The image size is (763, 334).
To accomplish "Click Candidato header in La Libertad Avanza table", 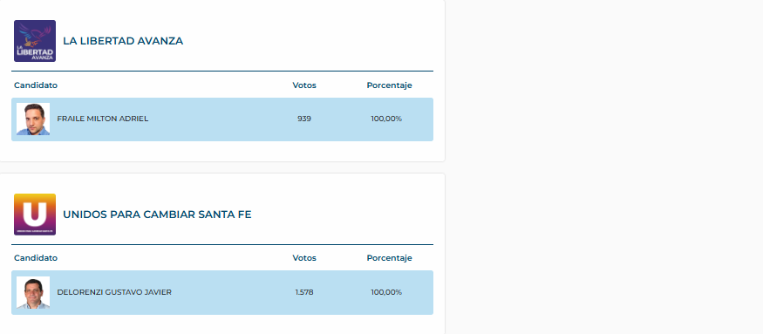I will point(36,85).
